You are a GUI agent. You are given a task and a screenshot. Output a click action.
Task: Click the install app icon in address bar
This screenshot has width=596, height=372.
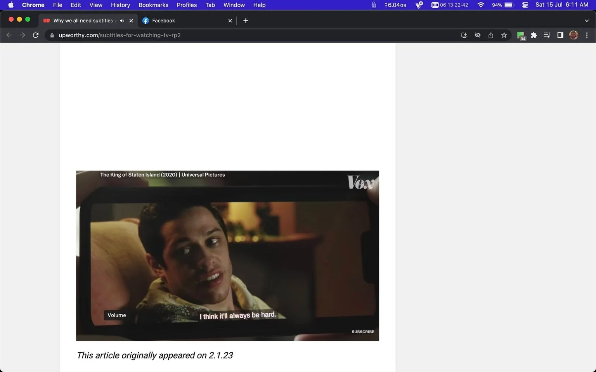pos(464,35)
